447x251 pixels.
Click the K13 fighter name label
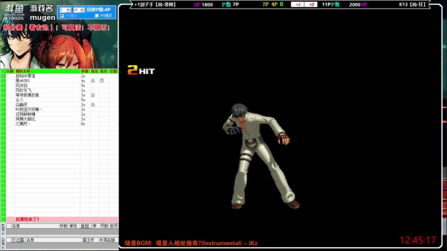[412, 4]
